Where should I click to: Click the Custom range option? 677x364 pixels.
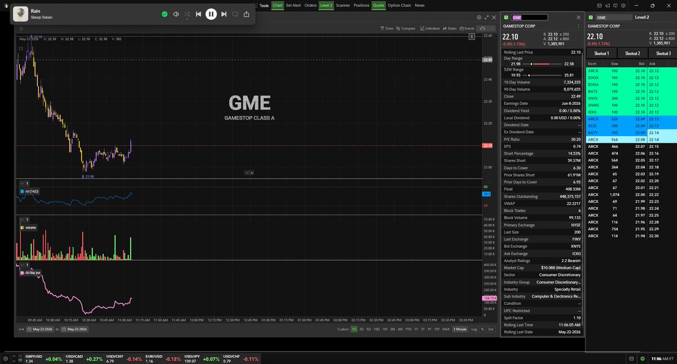343,329
